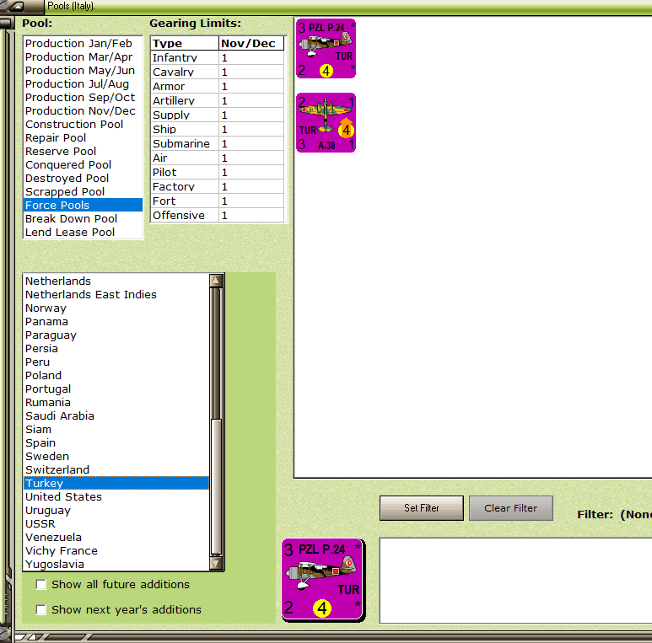
Task: Open the Scrapped Pool
Action: point(84,191)
